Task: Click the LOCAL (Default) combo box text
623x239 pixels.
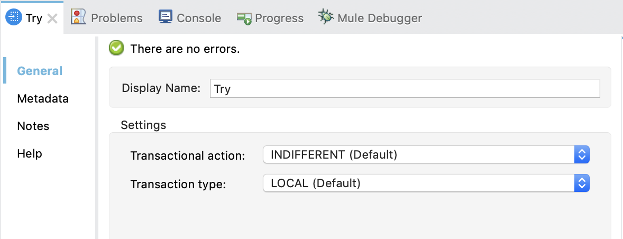Action: (x=315, y=183)
